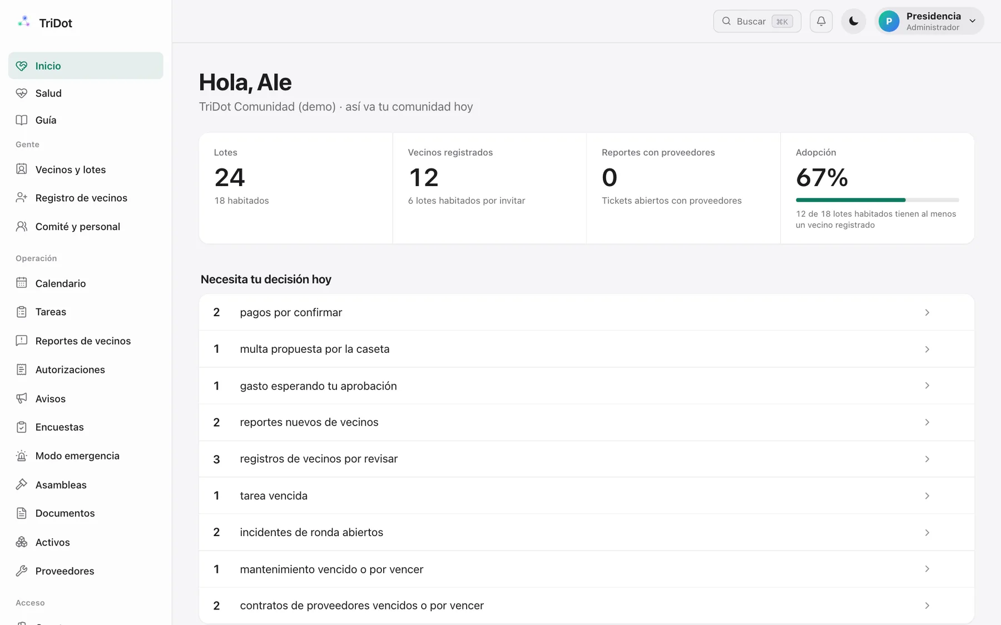Open the tarea vencida row chevron
Image resolution: width=1001 pixels, height=625 pixels.
pyautogui.click(x=927, y=496)
